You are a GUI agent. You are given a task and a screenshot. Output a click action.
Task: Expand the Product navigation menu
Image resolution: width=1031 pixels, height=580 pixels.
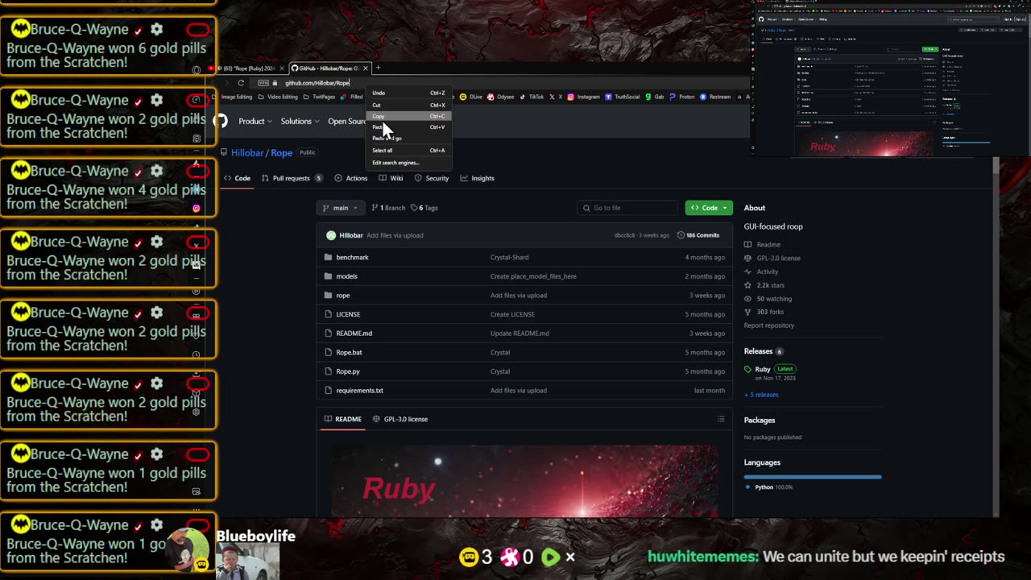[255, 122]
